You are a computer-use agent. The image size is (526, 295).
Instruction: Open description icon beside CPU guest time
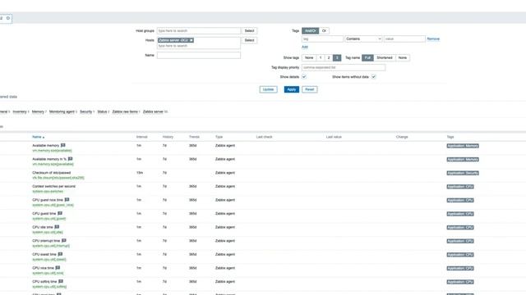pos(60,213)
